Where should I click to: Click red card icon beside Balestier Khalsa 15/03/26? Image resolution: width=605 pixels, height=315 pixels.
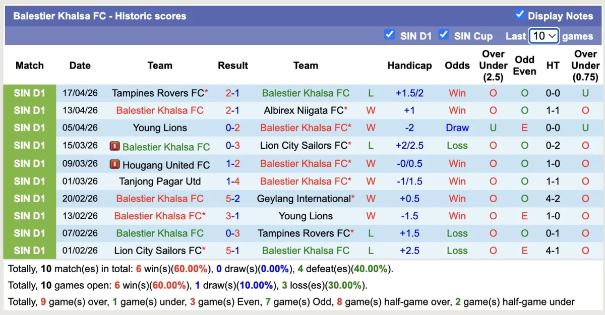(x=115, y=146)
